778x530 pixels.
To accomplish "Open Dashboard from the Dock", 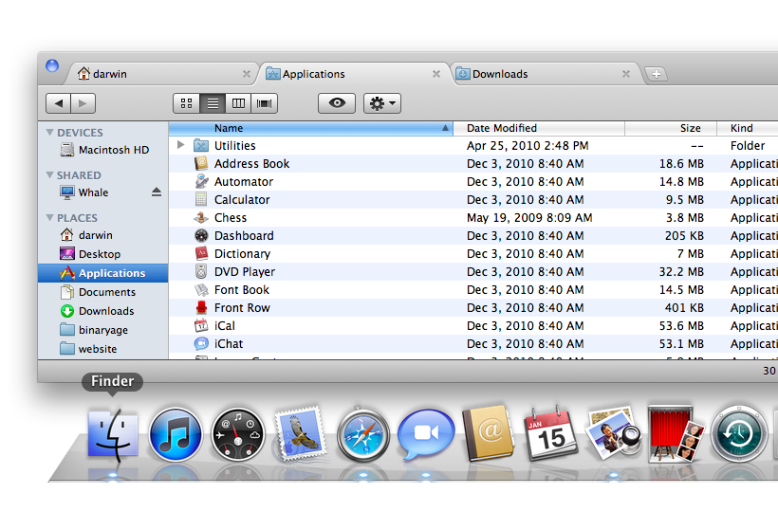I will (237, 435).
